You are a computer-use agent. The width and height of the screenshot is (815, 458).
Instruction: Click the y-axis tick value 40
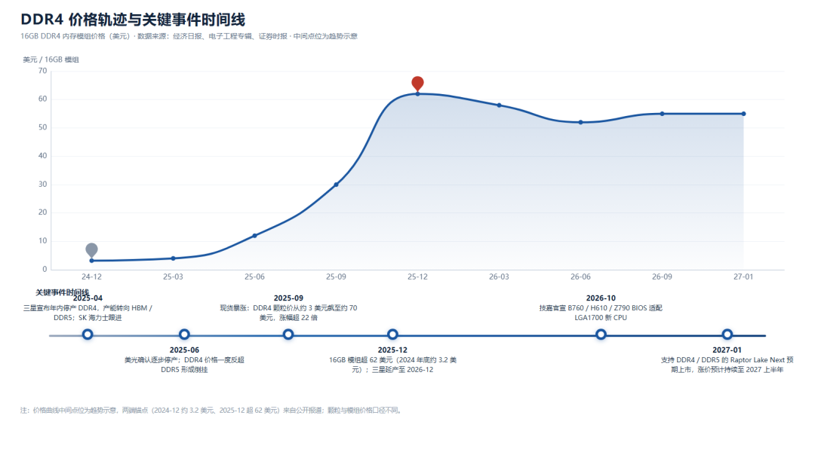click(x=42, y=156)
